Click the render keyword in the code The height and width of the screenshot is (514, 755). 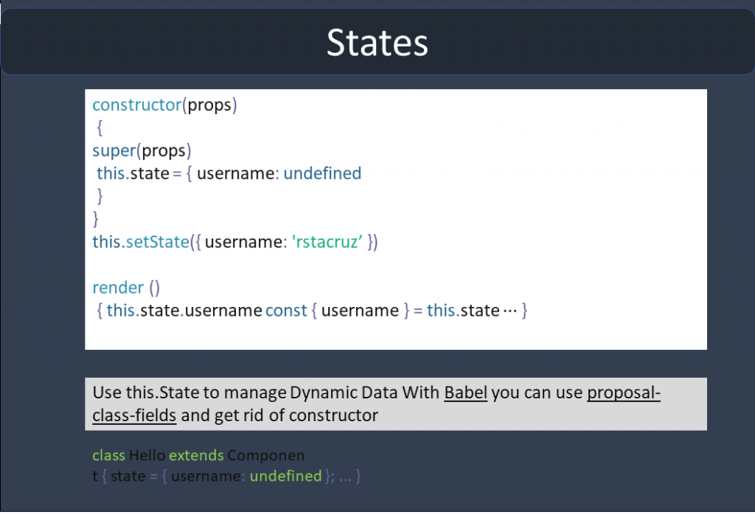(118, 287)
